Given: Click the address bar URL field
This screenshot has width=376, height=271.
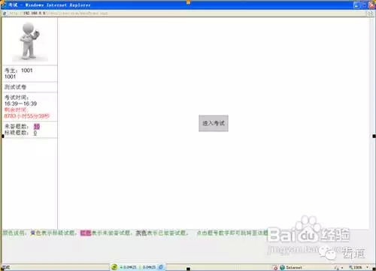Looking at the screenshot, I should pos(186,14).
